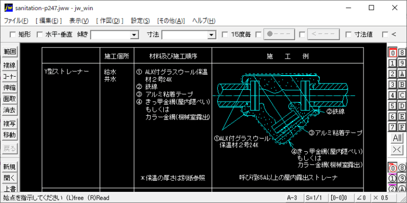Screen dimensions: 407x203
Task: Open a file with 開く
Action: click(x=10, y=178)
